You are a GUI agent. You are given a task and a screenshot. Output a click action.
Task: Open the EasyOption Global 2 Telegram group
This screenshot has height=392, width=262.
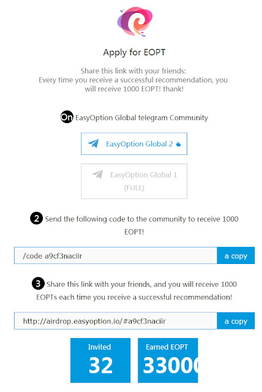click(x=134, y=144)
